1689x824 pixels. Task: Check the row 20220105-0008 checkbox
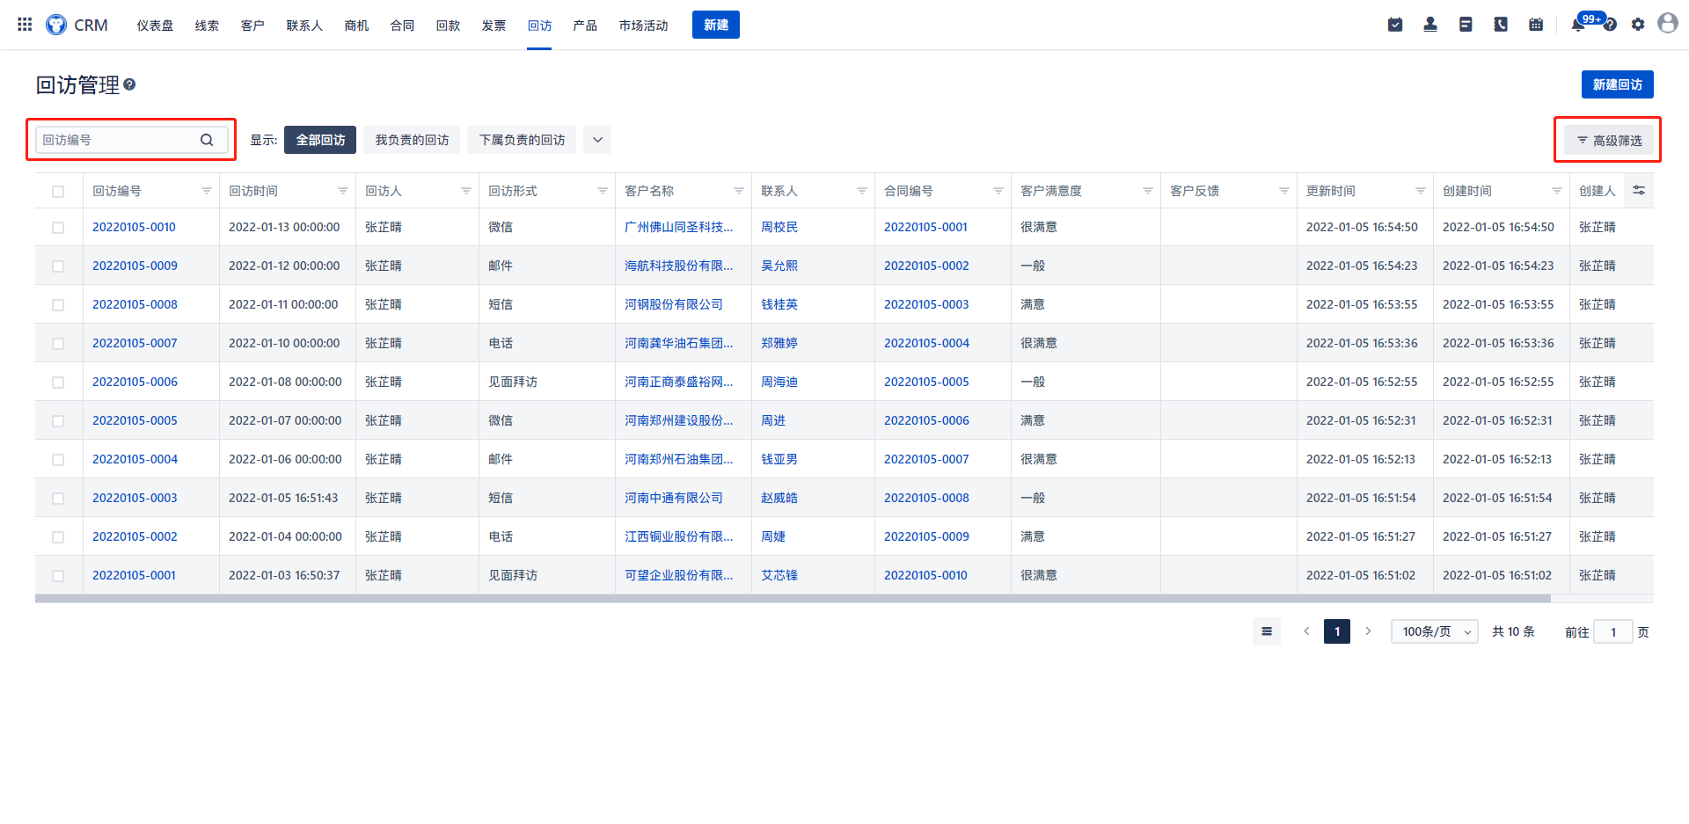[58, 305]
